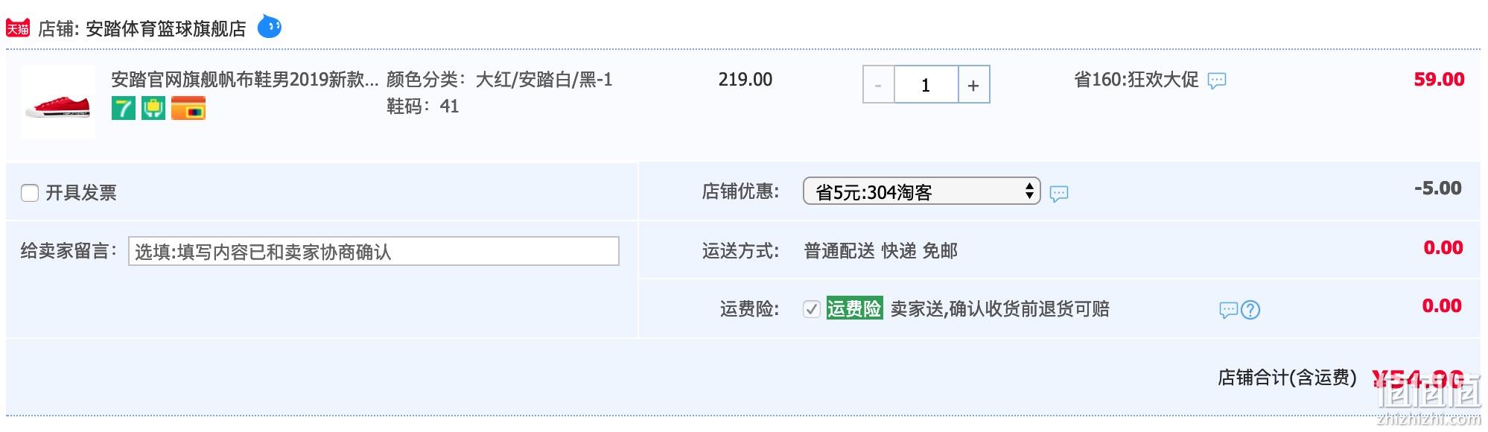Open the 安踏官网旗舰帆布鞋 product title link
The width and height of the screenshot is (1488, 432).
(x=245, y=79)
